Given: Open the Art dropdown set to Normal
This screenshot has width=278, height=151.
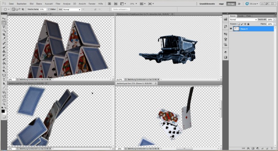Looking at the screenshot, I should click(x=71, y=9).
